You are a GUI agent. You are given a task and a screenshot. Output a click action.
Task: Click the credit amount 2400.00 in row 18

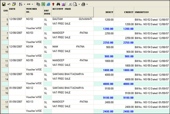129,107
